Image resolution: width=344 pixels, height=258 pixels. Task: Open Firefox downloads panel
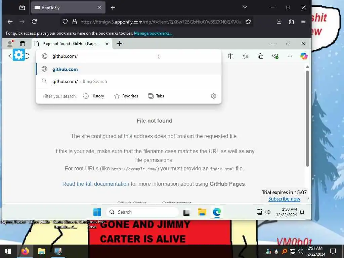coord(279,21)
